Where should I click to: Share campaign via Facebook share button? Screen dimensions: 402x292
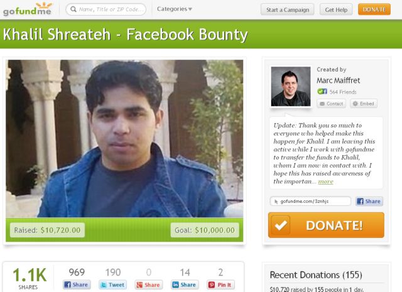click(77, 284)
